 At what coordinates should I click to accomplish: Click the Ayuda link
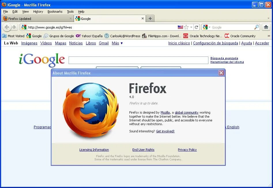246,43
